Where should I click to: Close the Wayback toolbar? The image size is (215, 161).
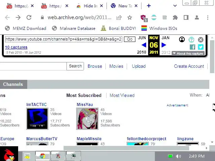pyautogui.click(x=201, y=40)
